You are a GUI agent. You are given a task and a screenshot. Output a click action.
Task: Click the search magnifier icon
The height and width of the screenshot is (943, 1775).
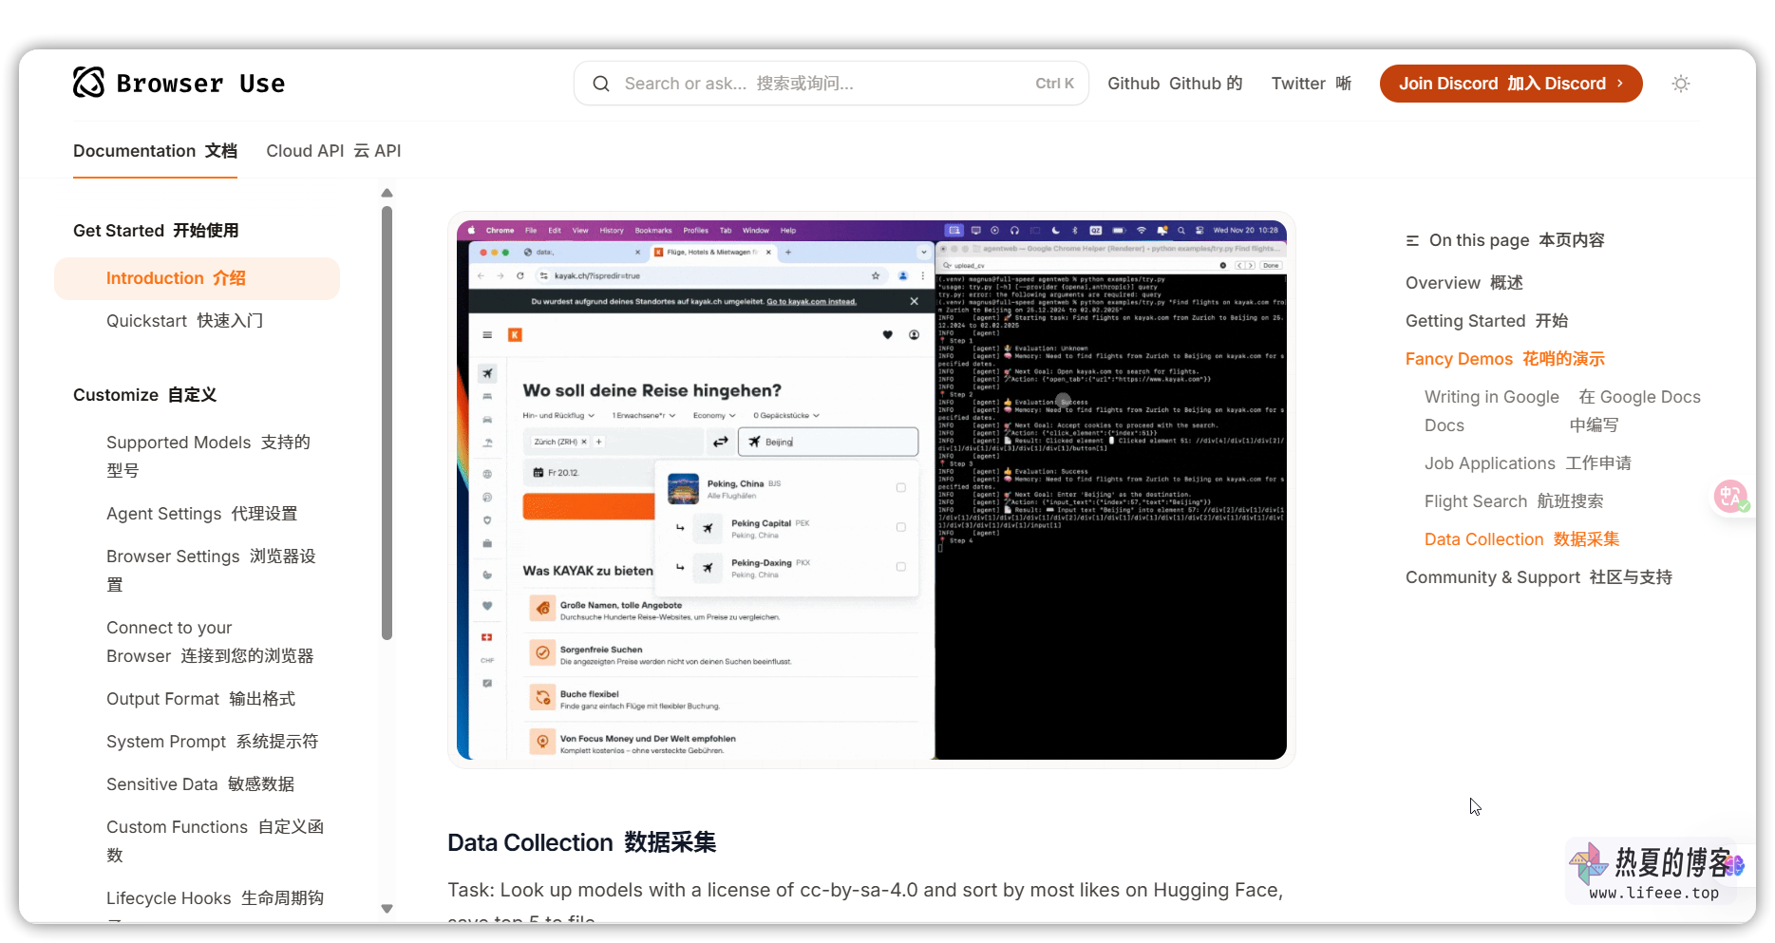click(x=601, y=84)
